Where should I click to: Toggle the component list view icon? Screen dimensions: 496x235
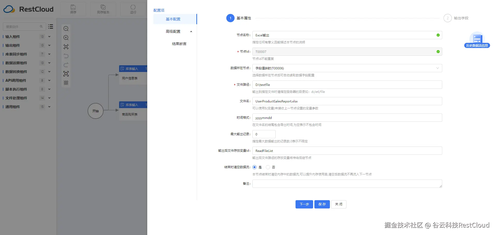(51, 27)
